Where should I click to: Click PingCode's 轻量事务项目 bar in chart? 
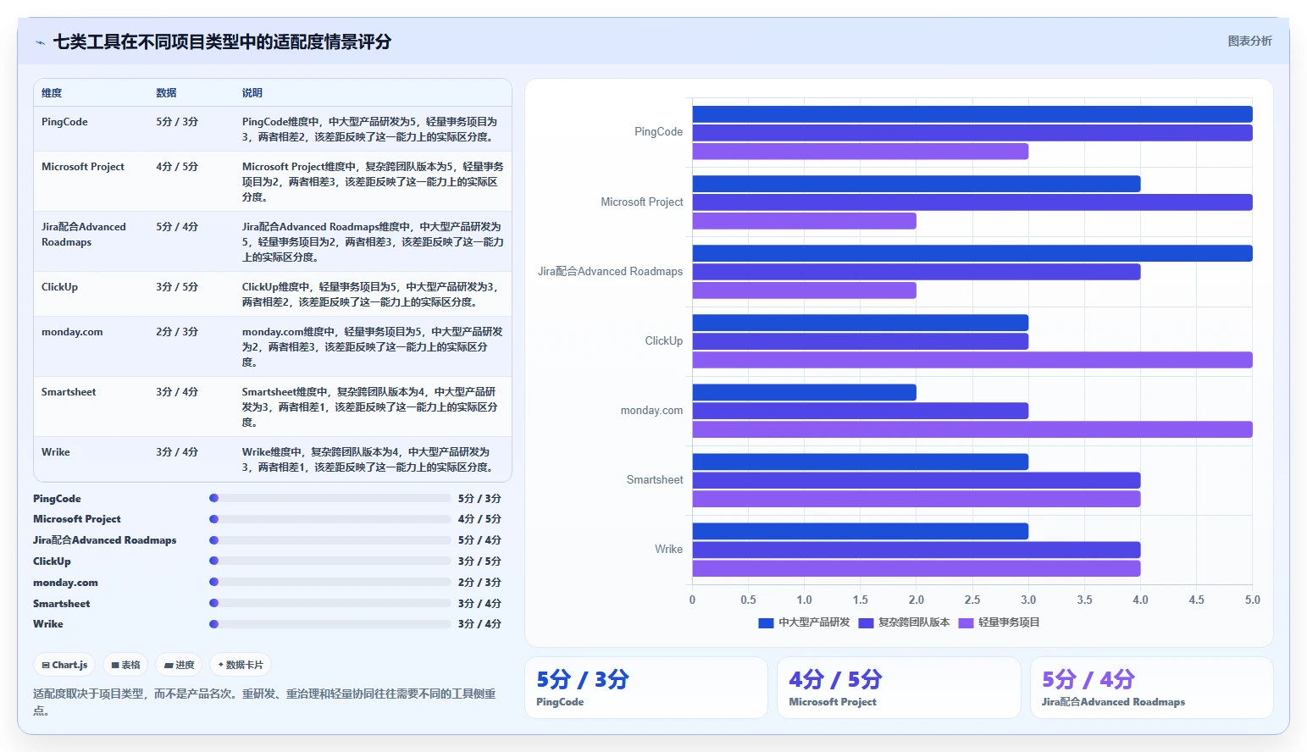[x=861, y=152]
